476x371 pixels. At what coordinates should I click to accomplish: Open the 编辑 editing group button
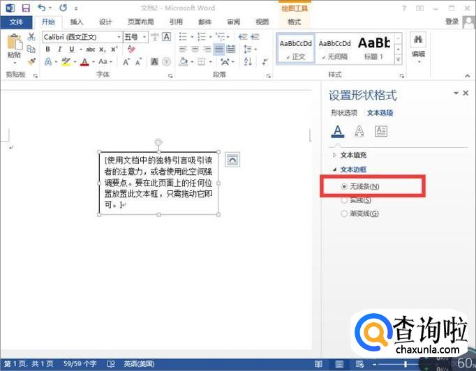[418, 48]
